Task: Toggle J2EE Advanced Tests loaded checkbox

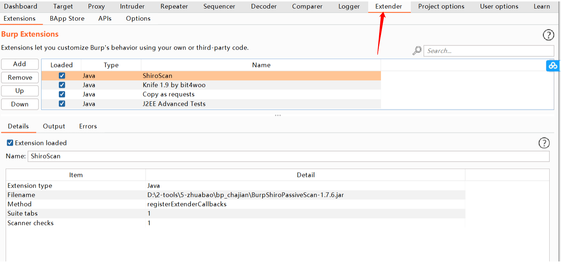Action: point(62,104)
